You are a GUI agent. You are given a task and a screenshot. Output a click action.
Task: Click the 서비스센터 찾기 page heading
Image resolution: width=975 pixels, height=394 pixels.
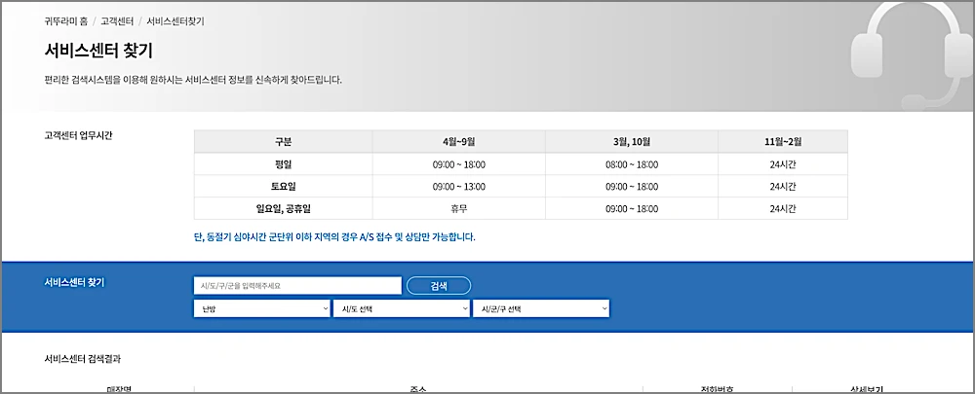click(x=98, y=51)
